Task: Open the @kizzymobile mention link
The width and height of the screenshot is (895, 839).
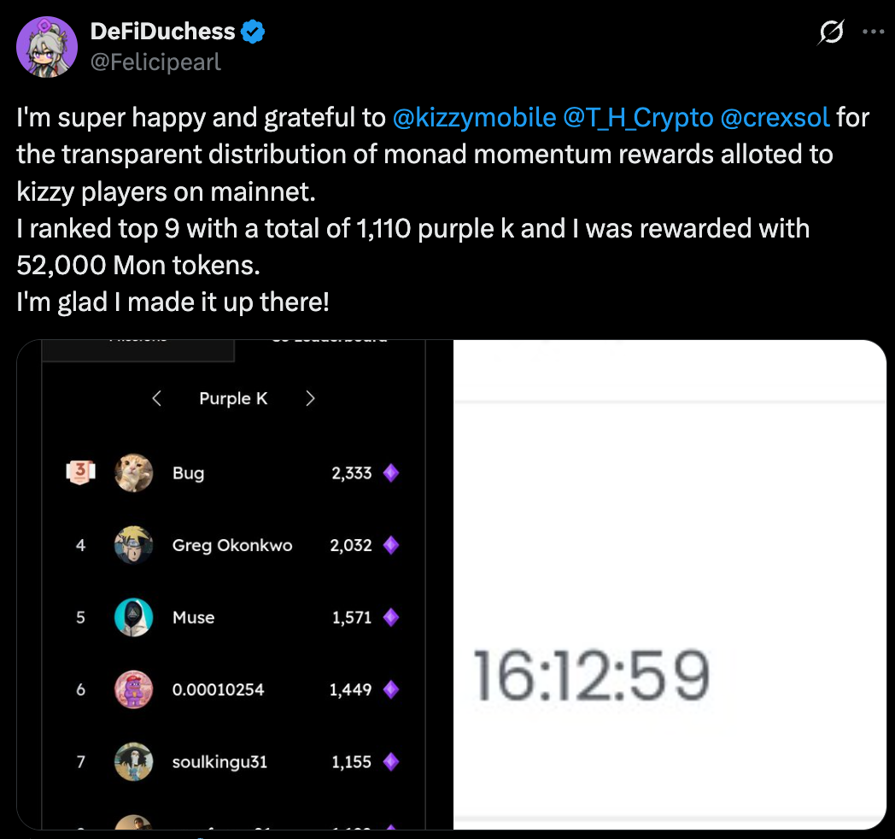Action: click(x=474, y=117)
